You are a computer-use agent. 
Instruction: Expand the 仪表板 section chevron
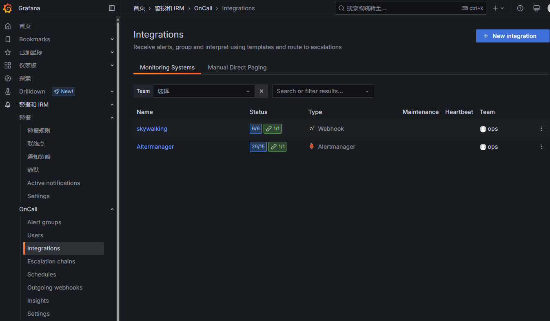coord(112,65)
